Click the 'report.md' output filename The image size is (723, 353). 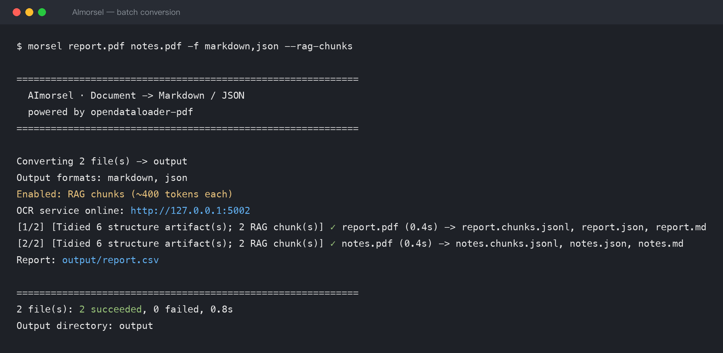pyautogui.click(x=681, y=227)
